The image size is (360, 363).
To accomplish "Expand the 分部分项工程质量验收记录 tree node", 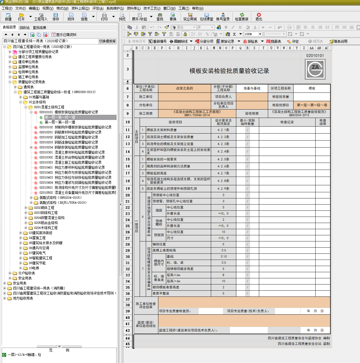I will click(x=10, y=52).
